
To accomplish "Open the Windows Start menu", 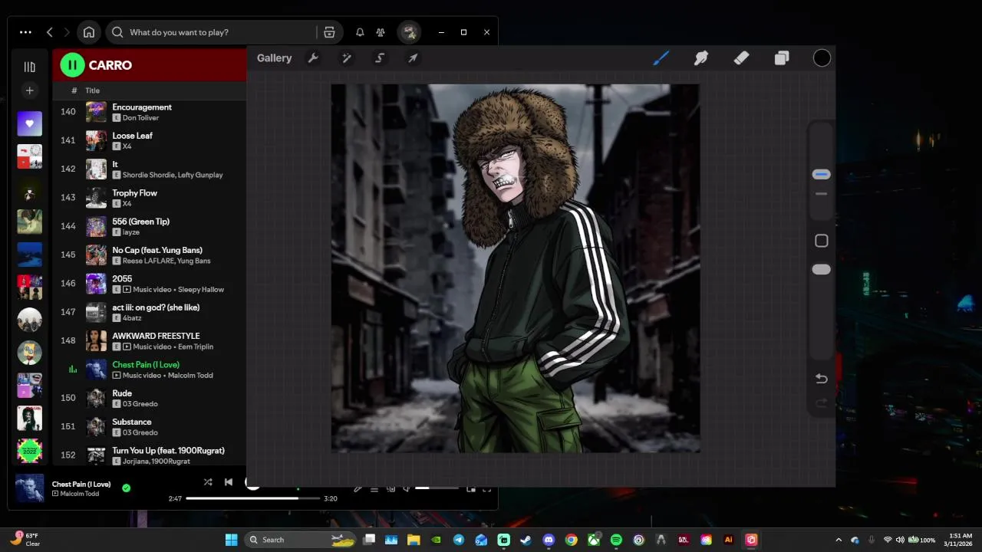I will pyautogui.click(x=231, y=540).
